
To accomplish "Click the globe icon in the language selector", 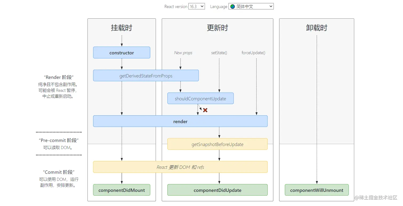I will pyautogui.click(x=233, y=6).
